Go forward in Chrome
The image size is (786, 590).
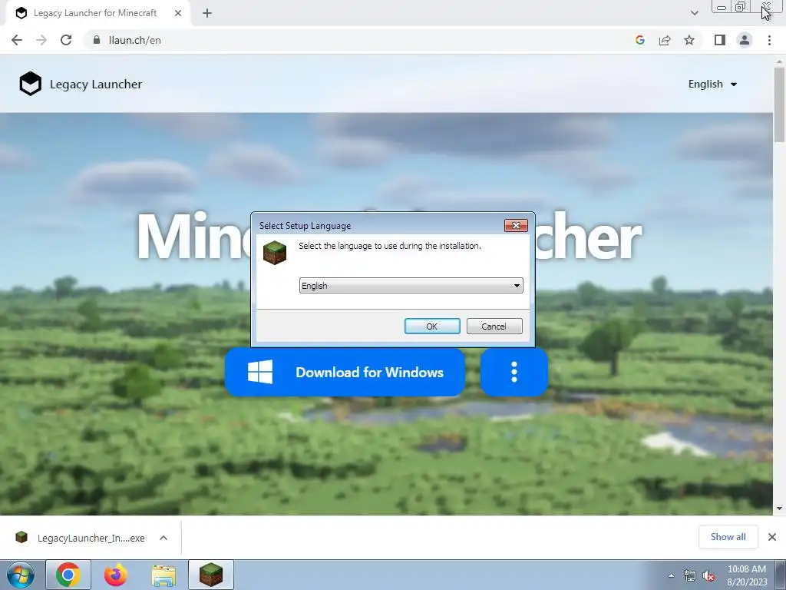[x=41, y=40]
